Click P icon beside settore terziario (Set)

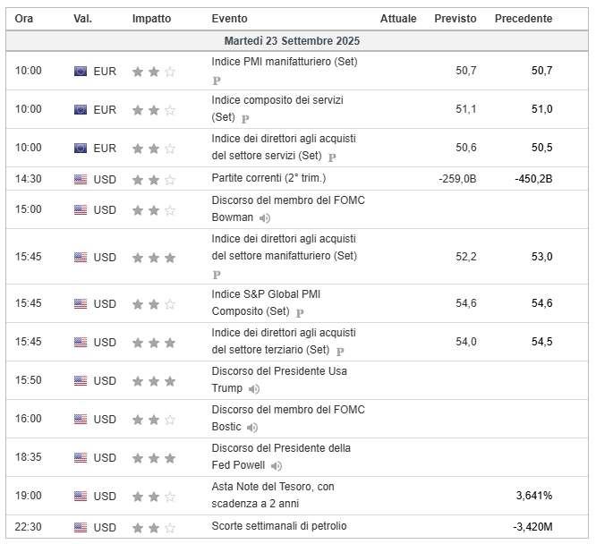(x=340, y=352)
